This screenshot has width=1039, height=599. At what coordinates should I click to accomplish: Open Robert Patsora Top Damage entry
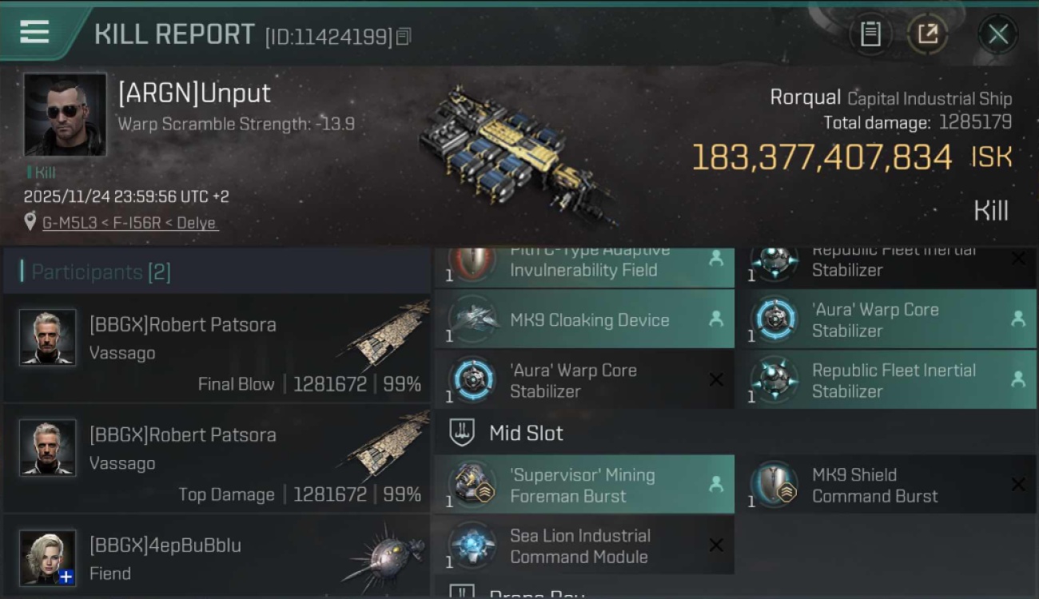(x=216, y=459)
